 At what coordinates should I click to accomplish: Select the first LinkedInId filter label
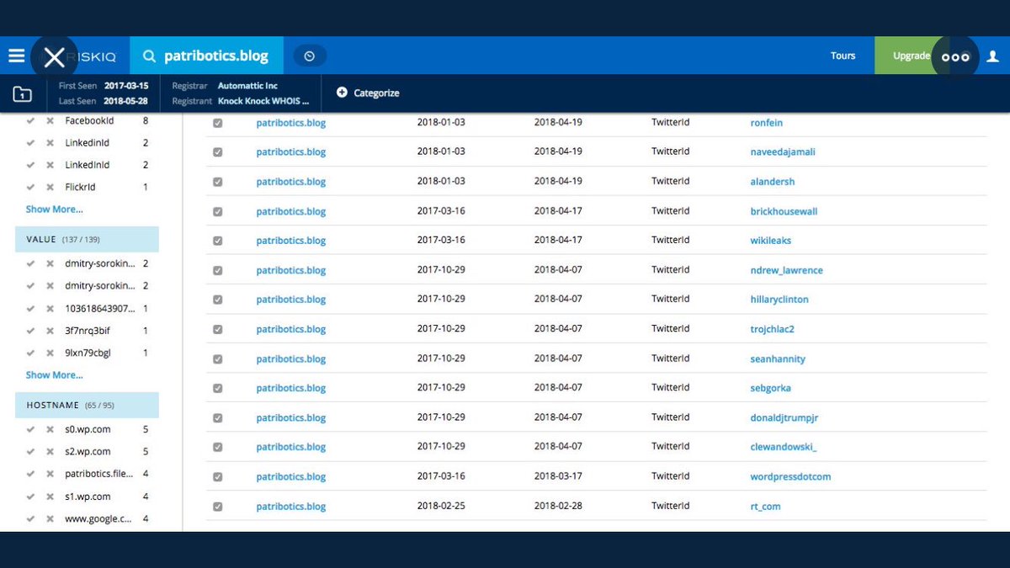tap(87, 143)
